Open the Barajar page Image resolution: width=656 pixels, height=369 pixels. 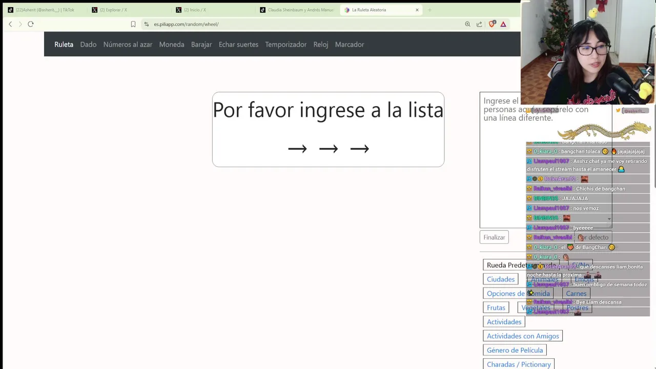(x=201, y=45)
